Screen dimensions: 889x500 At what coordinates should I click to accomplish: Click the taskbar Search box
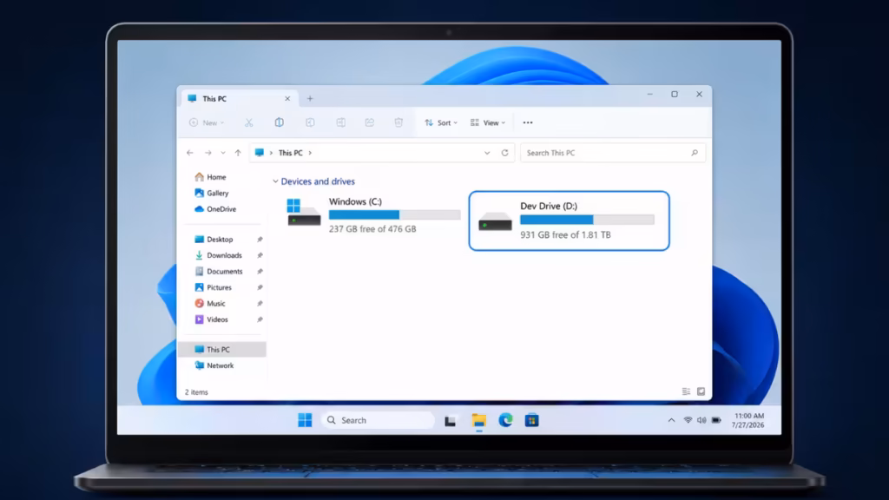378,420
